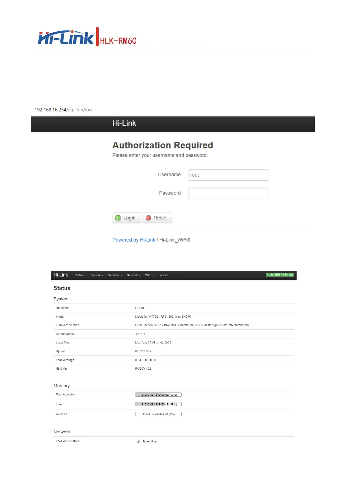The image size is (349, 494).
Task: Click the Please enter your username prompt text
Action: point(160,155)
